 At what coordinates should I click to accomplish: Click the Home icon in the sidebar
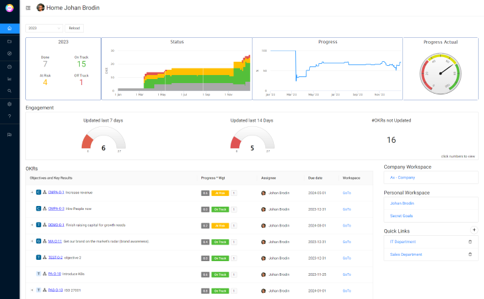[x=9, y=29]
